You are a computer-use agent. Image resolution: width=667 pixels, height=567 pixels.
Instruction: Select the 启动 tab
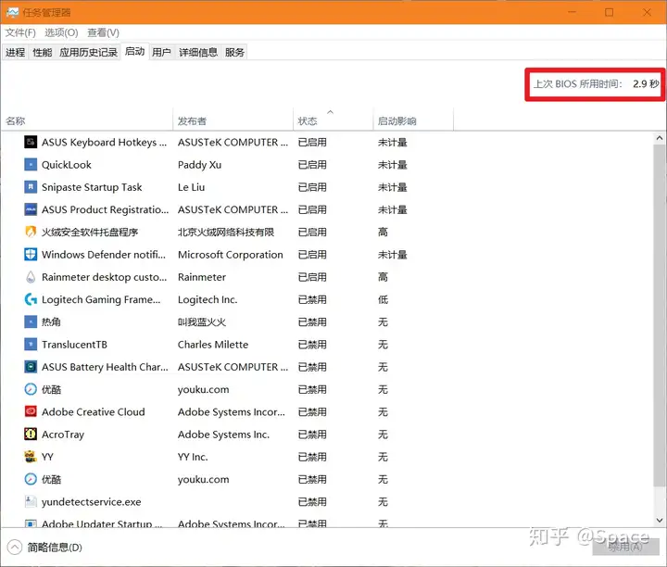(x=135, y=52)
